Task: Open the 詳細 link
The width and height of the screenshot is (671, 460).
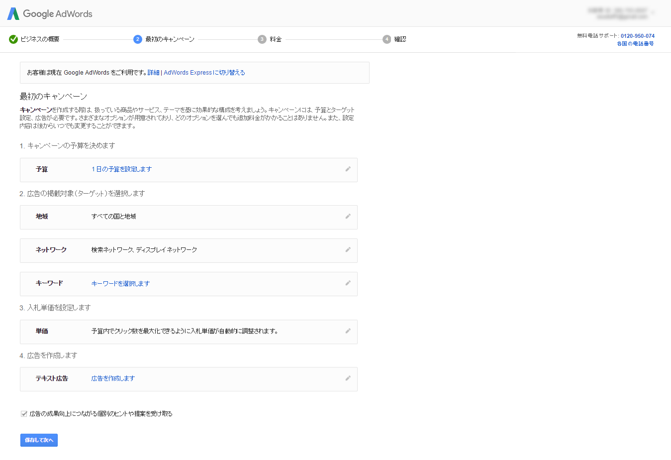Action: (x=153, y=73)
